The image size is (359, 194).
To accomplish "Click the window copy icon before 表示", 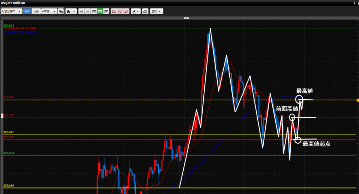I will (145, 12).
